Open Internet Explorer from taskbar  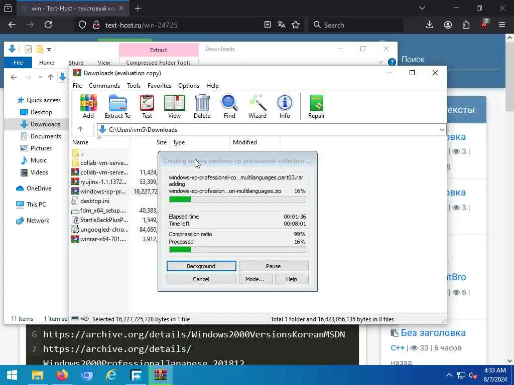pos(111,375)
